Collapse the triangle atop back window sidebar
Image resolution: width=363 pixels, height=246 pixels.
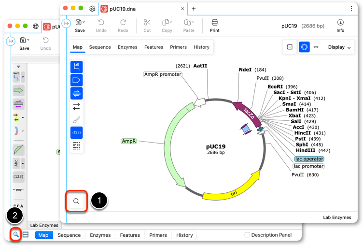pos(18,67)
